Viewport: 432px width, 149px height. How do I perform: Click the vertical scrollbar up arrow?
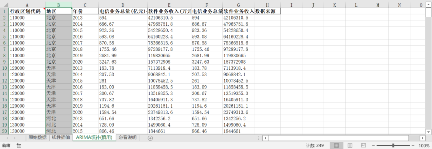point(429,5)
